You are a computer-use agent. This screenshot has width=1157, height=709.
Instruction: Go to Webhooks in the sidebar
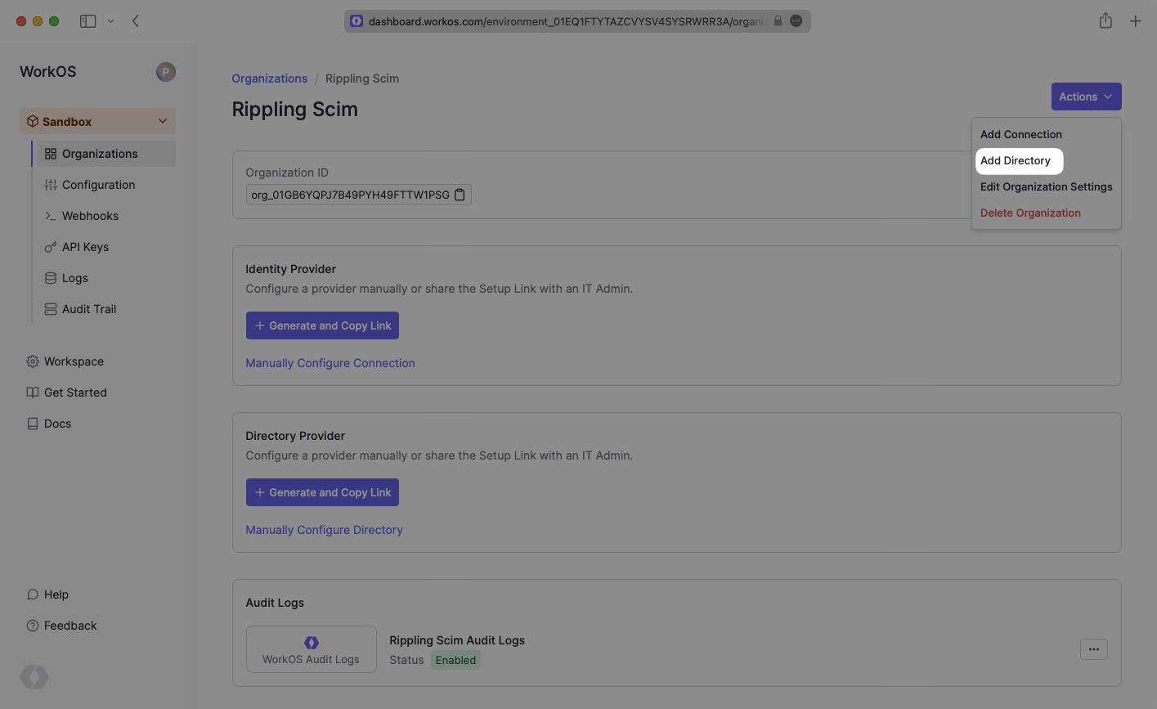pos(90,216)
